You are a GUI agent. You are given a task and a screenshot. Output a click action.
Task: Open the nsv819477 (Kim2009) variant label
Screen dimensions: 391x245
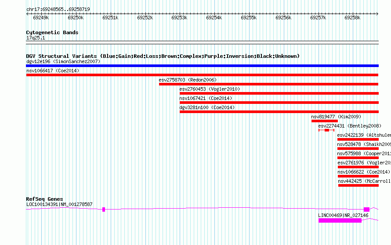pyautogui.click(x=336, y=117)
